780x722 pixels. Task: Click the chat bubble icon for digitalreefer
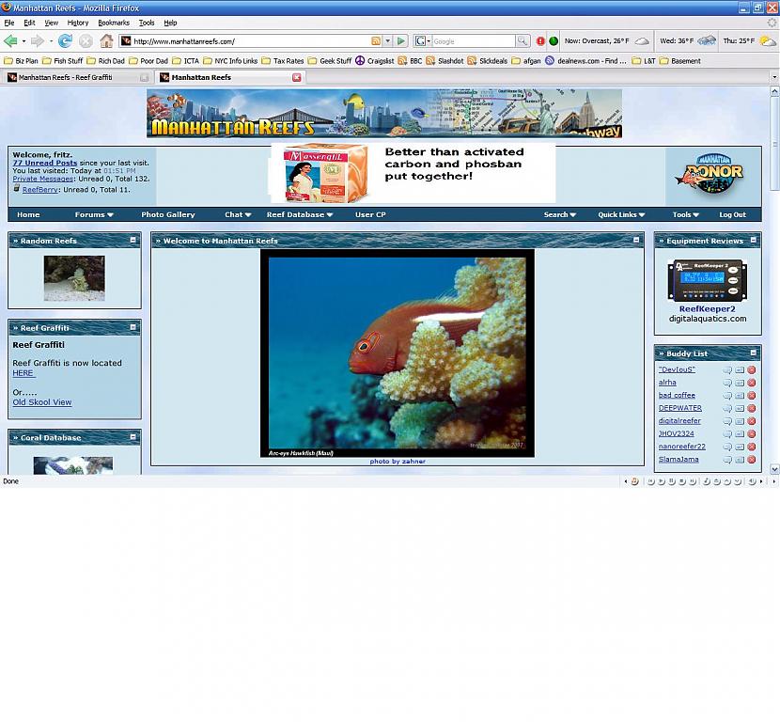[x=727, y=421]
